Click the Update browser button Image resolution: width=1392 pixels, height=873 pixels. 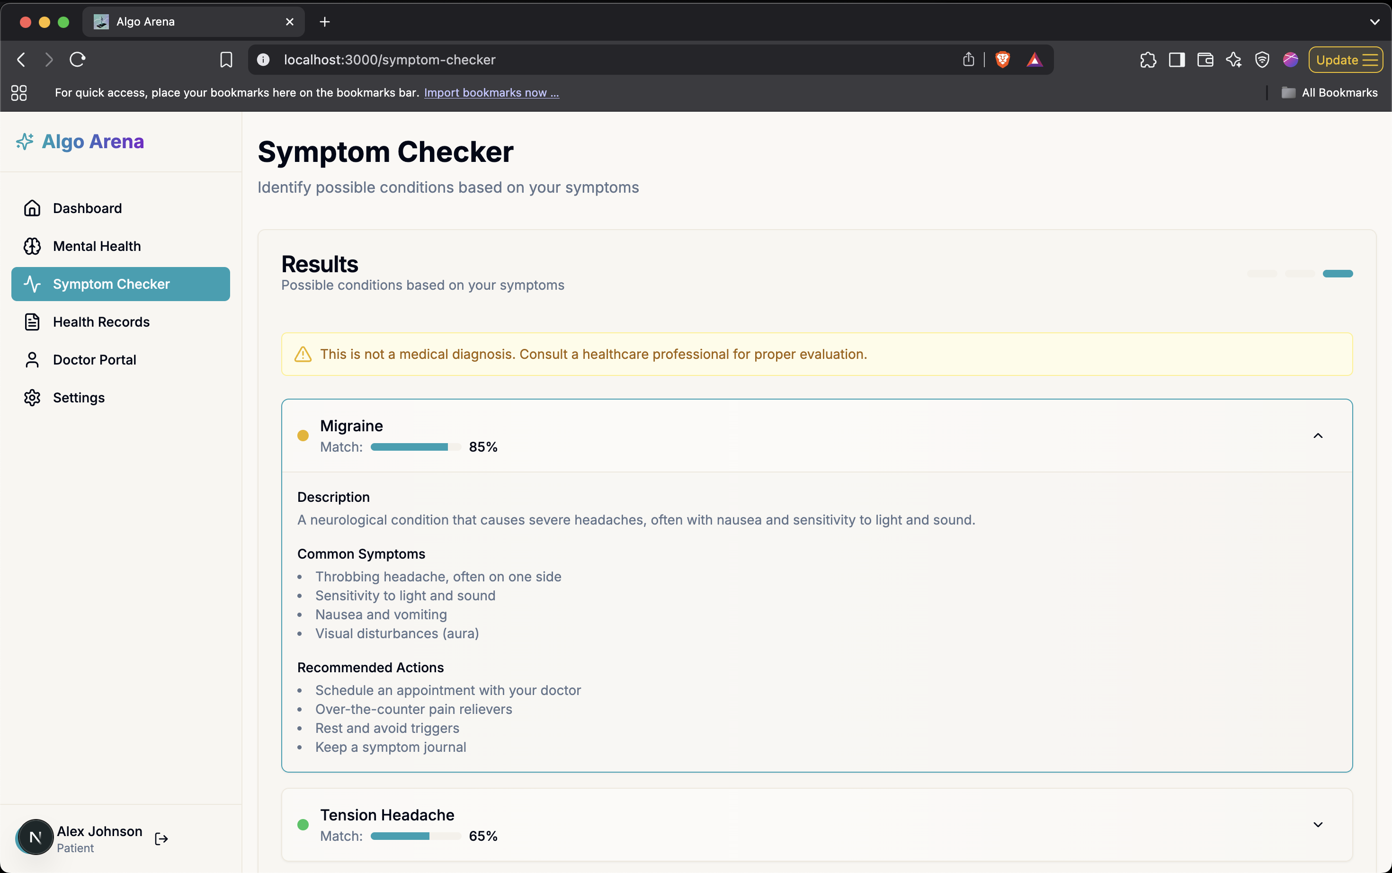click(x=1345, y=60)
